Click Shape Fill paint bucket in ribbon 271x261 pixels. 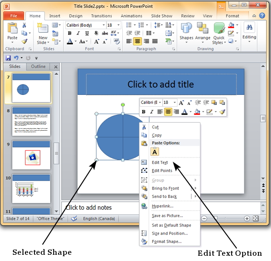click(x=231, y=25)
